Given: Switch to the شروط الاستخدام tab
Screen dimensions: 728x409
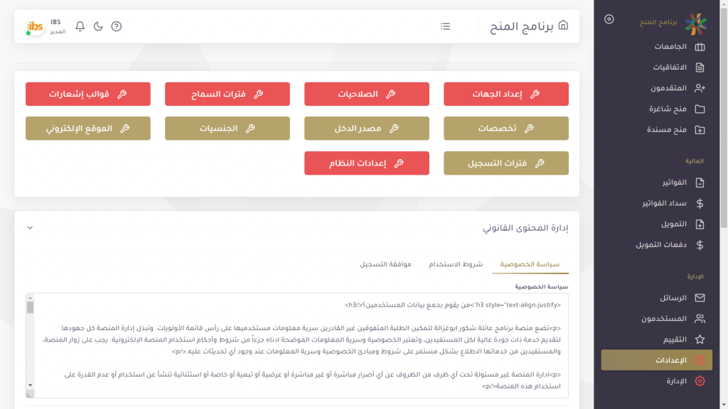Looking at the screenshot, I should coord(455,264).
